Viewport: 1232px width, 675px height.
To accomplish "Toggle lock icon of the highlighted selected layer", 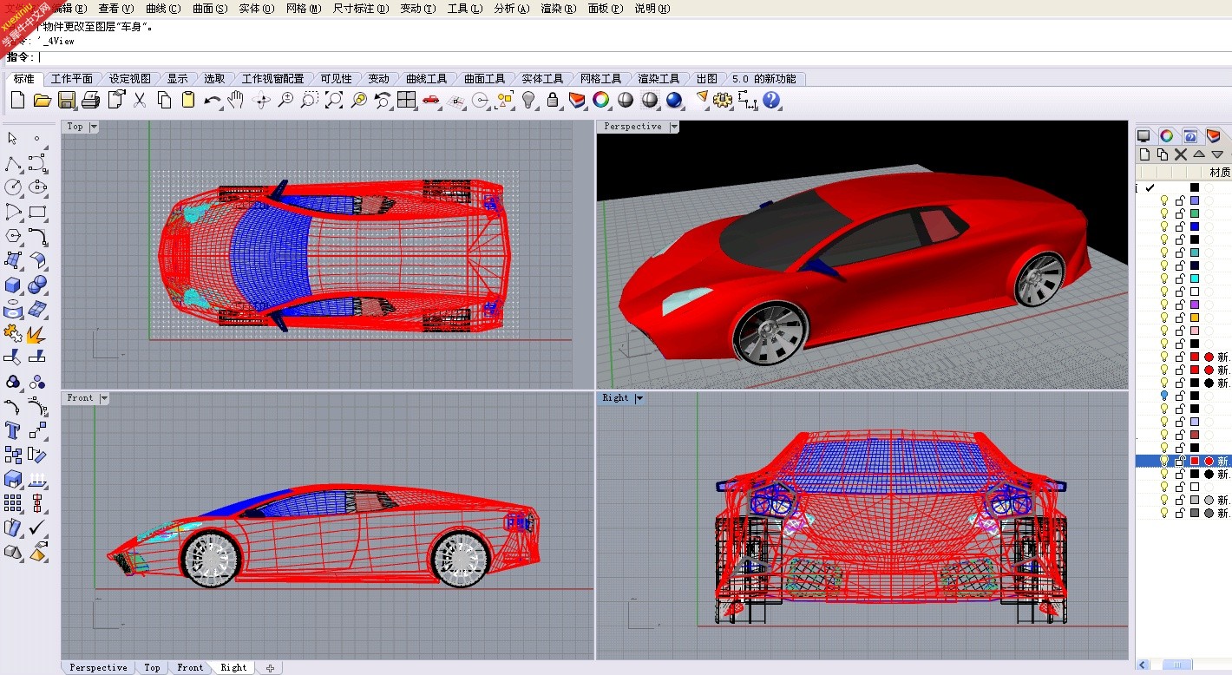I will point(1180,461).
